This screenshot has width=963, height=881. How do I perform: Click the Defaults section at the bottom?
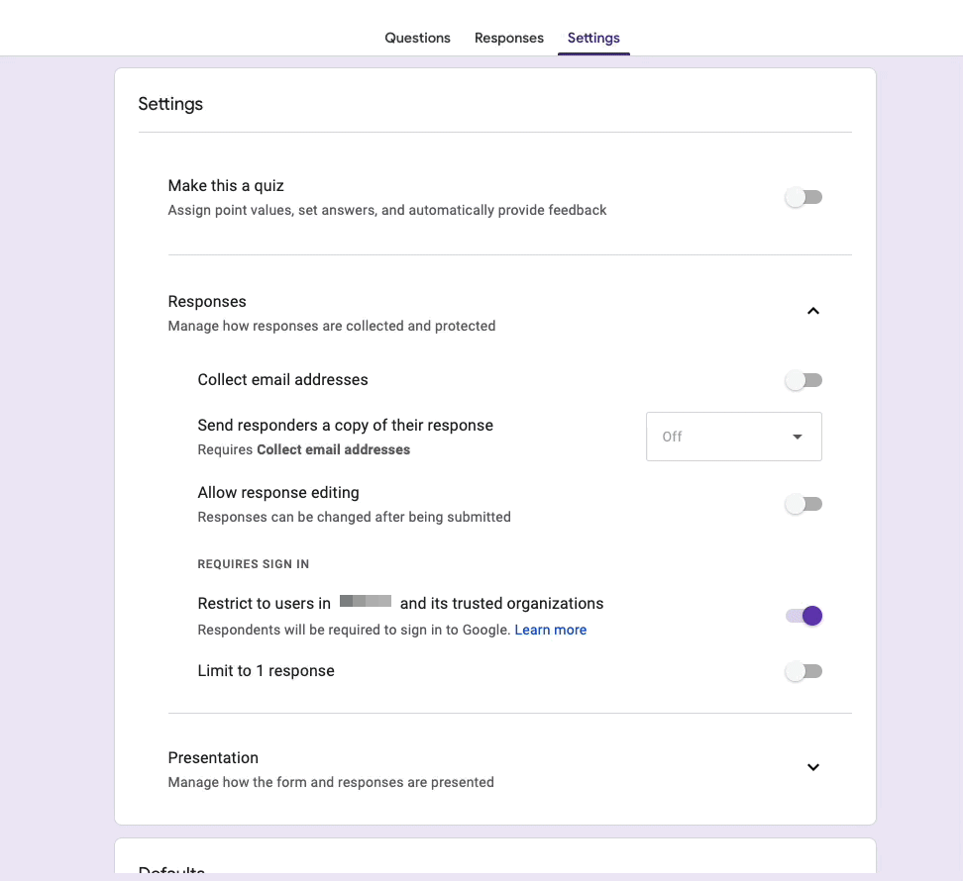point(170,869)
